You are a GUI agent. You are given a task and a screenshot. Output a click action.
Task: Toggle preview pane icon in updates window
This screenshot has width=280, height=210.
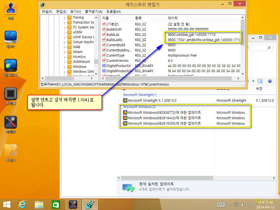pos(260,81)
